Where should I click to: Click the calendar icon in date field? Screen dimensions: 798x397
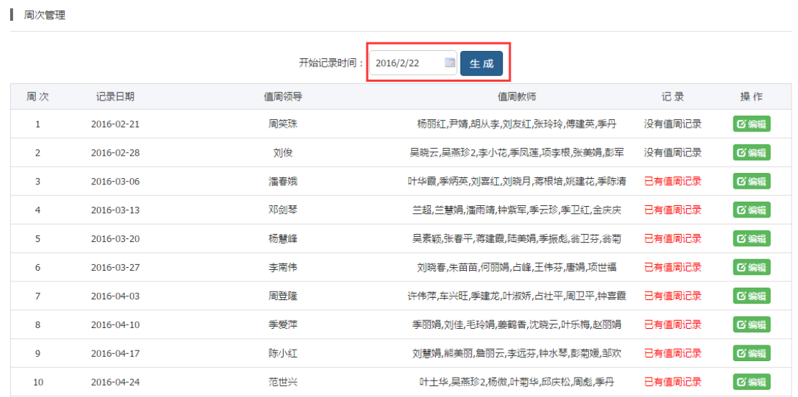[450, 63]
